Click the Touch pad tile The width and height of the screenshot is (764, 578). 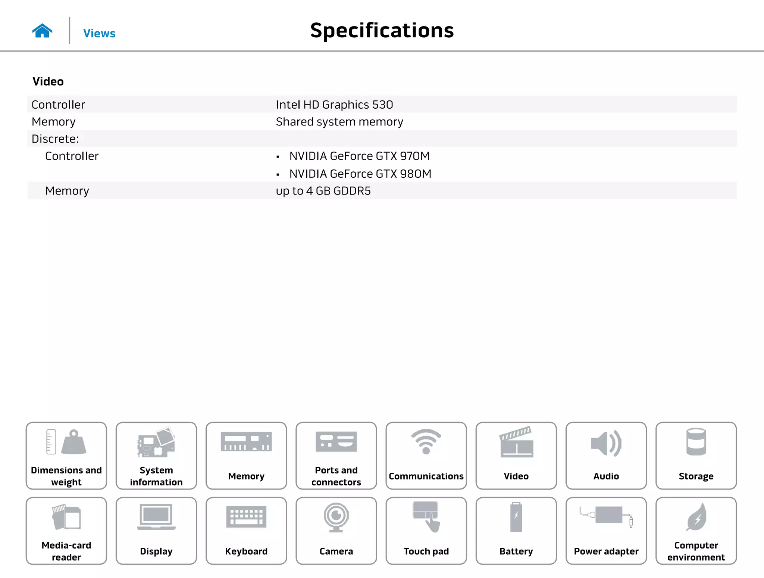tap(426, 531)
